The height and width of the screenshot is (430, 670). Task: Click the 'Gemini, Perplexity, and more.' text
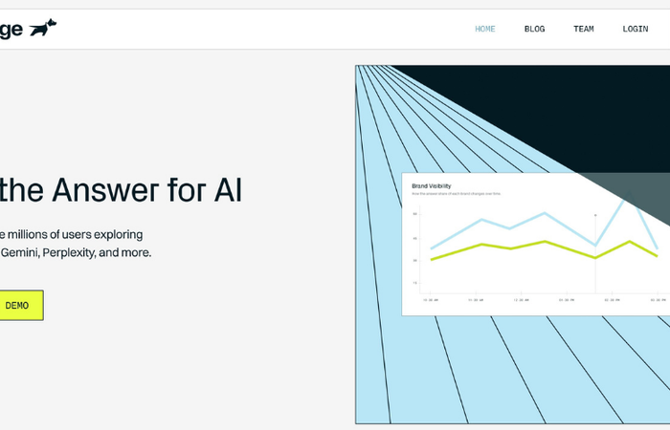click(76, 252)
